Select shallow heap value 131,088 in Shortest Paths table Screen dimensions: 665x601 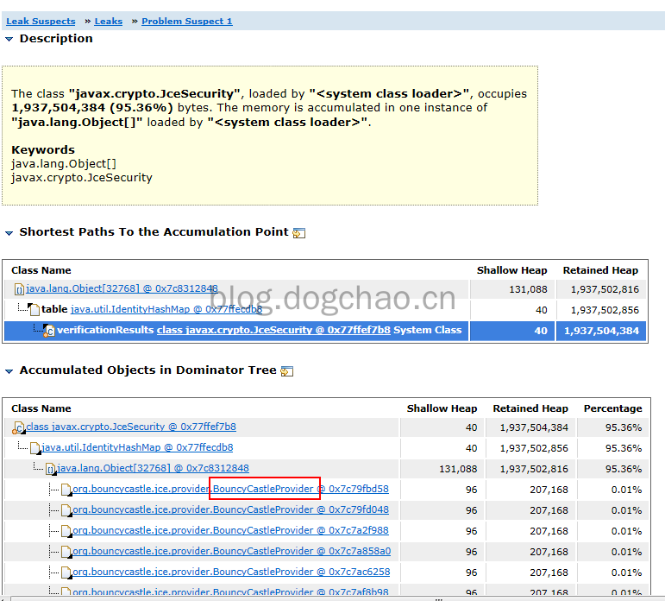pos(528,289)
